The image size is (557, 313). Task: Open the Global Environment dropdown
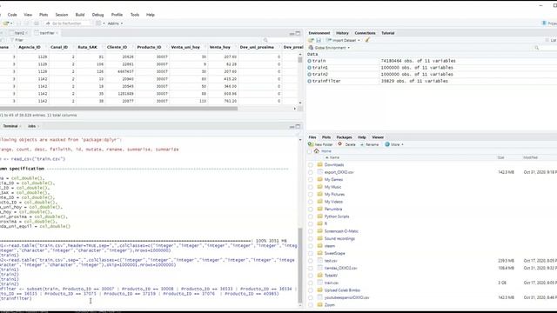329,48
